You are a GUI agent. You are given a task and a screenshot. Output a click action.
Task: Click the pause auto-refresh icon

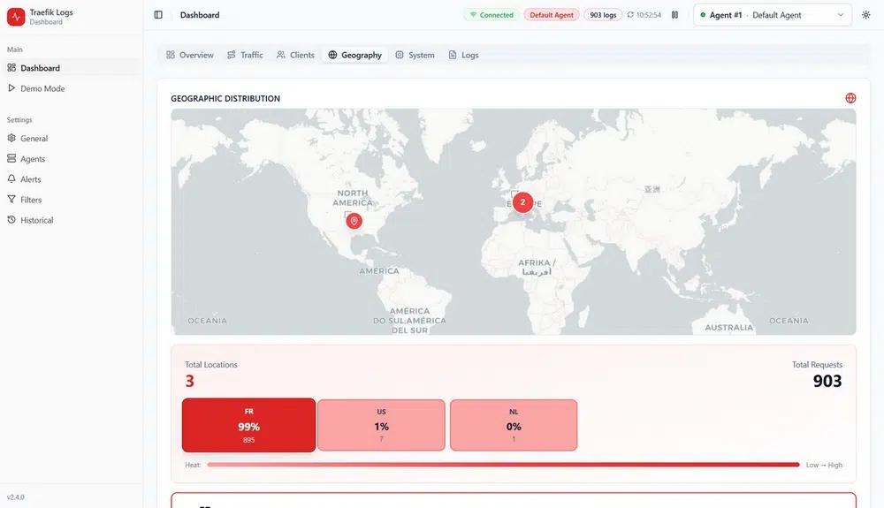click(674, 15)
